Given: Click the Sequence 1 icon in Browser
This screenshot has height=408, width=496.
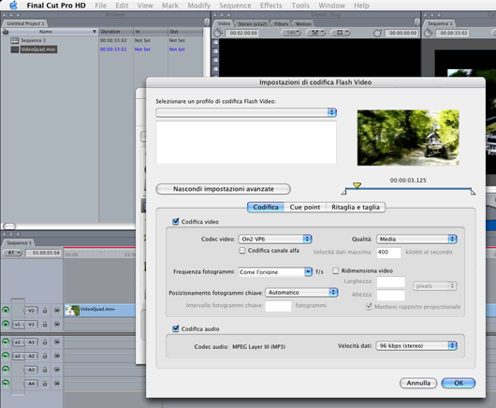Looking at the screenshot, I should [15, 40].
